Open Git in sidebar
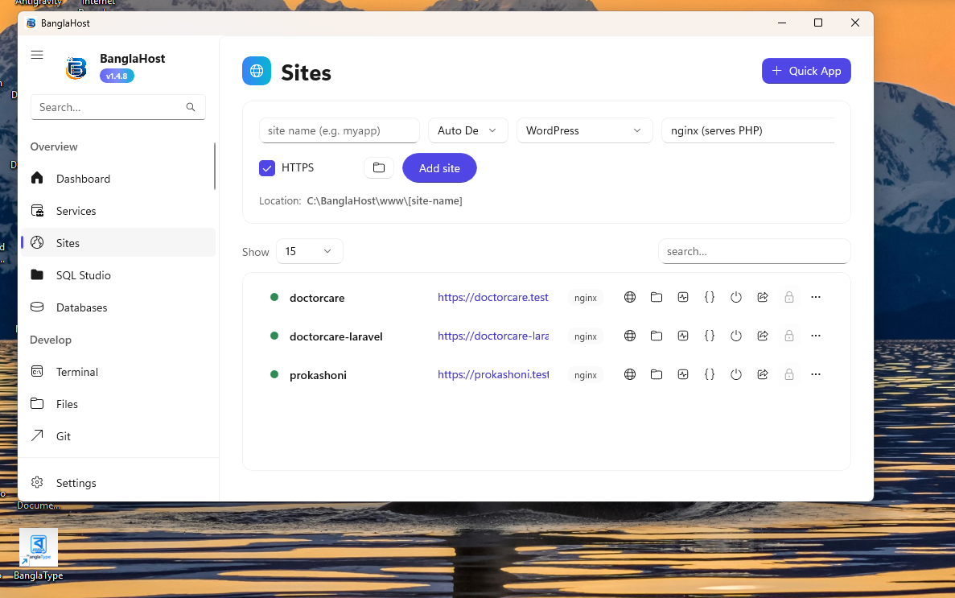 (118, 436)
